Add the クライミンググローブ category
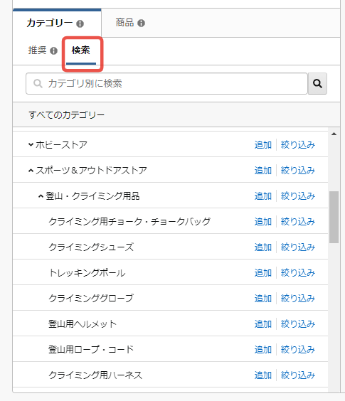The width and height of the screenshot is (345, 401). 263,299
